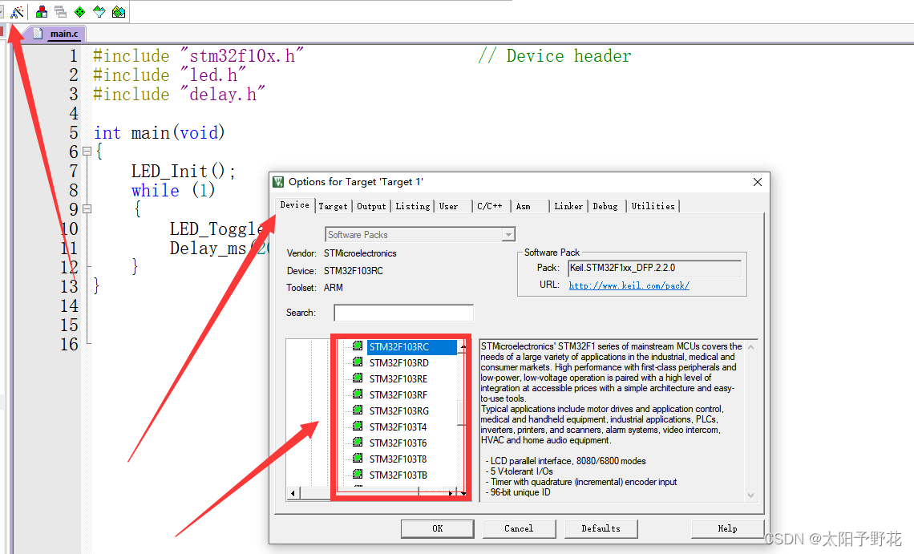Click the greyed Multi-Project Workspace icon
The width and height of the screenshot is (914, 554).
click(x=60, y=11)
